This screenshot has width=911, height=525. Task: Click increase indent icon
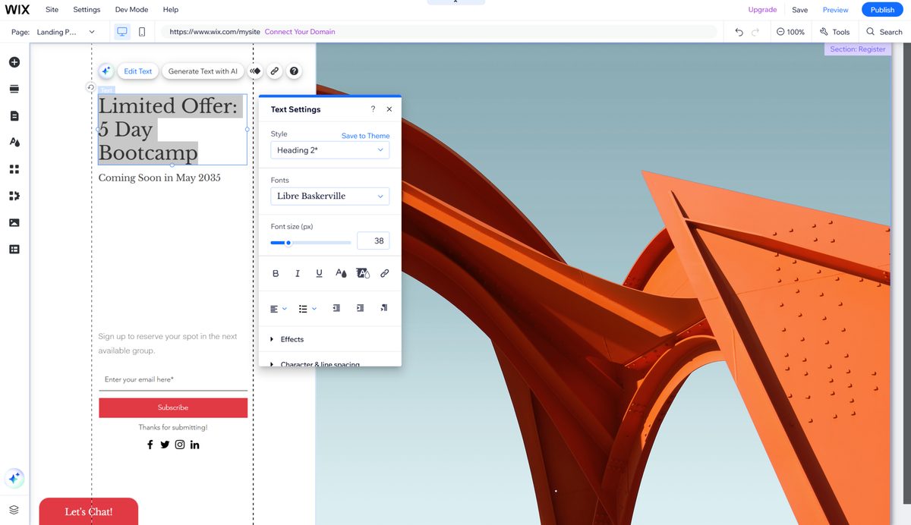360,308
